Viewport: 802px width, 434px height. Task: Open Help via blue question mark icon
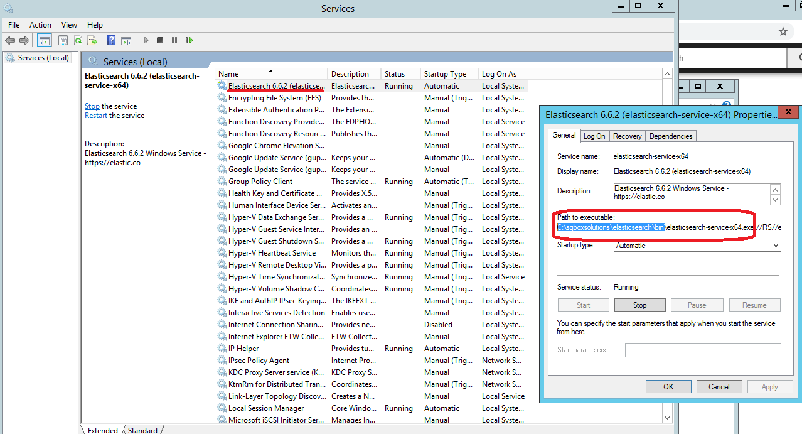click(x=111, y=40)
